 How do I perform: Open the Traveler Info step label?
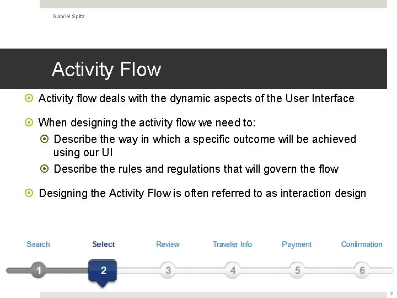(232, 244)
